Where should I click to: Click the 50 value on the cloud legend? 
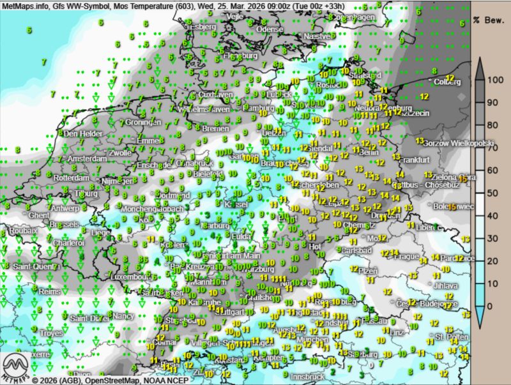click(x=492, y=193)
